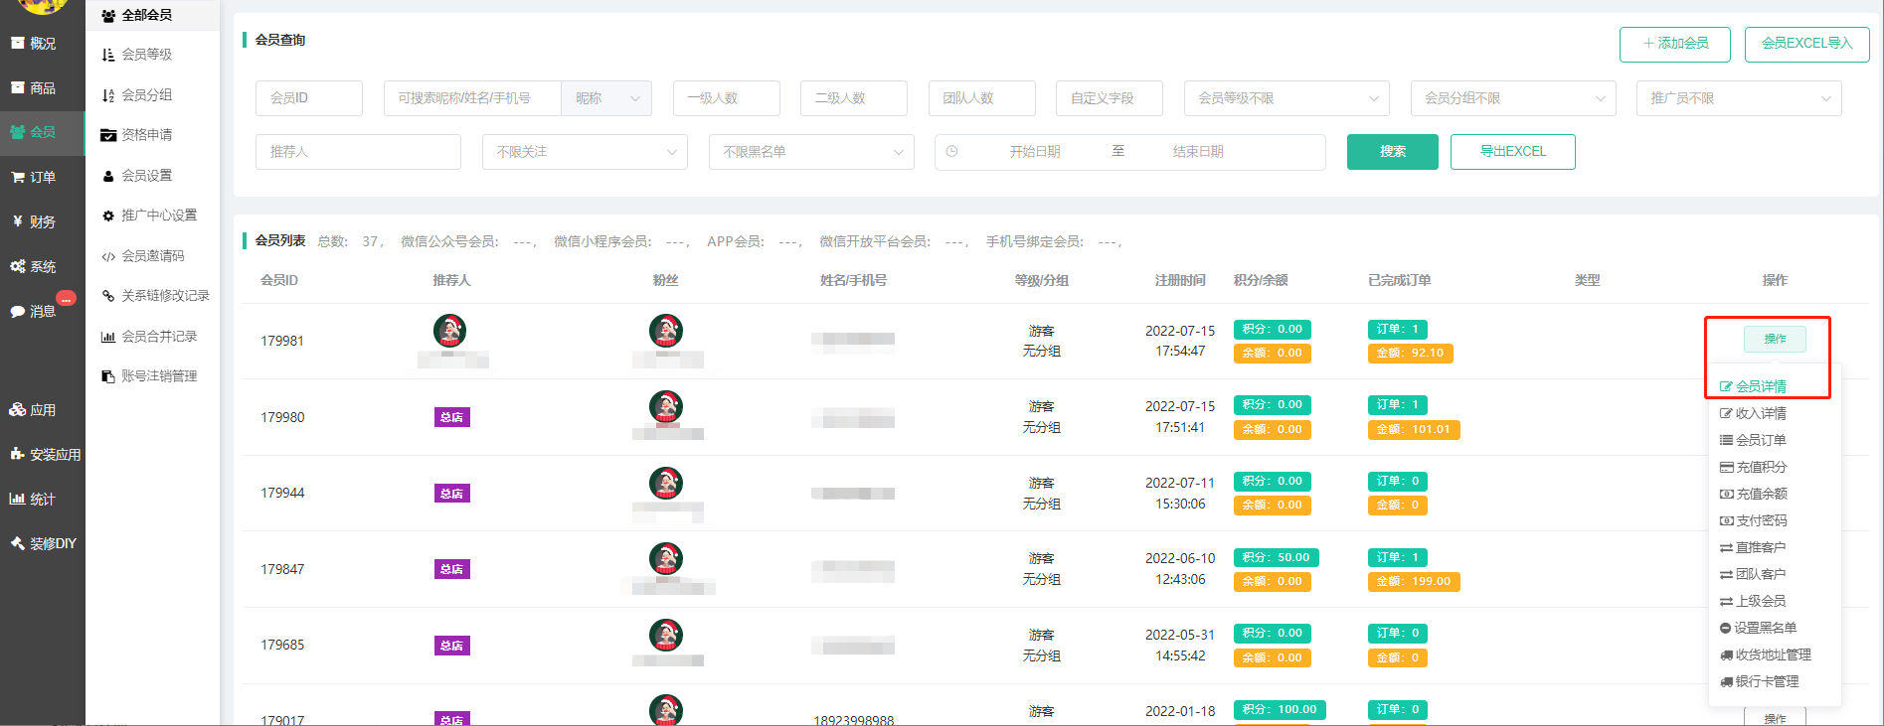Viewport: 1884px width, 726px height.
Task: Click the 添加会员 add member button
Action: point(1674,44)
